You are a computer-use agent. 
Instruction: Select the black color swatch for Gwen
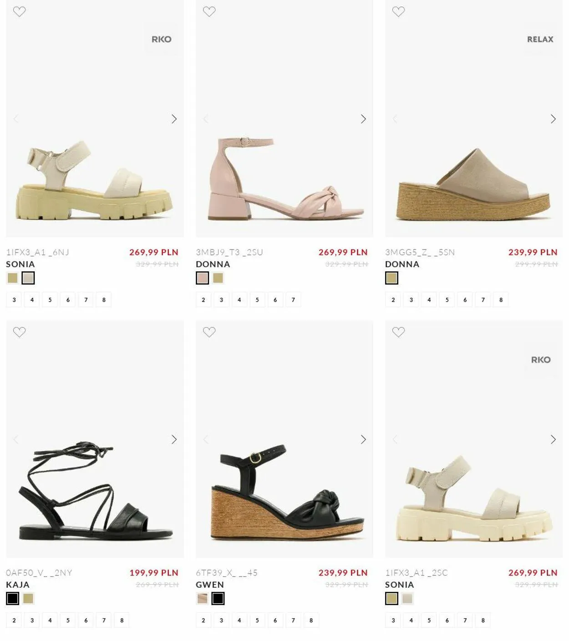click(x=218, y=599)
